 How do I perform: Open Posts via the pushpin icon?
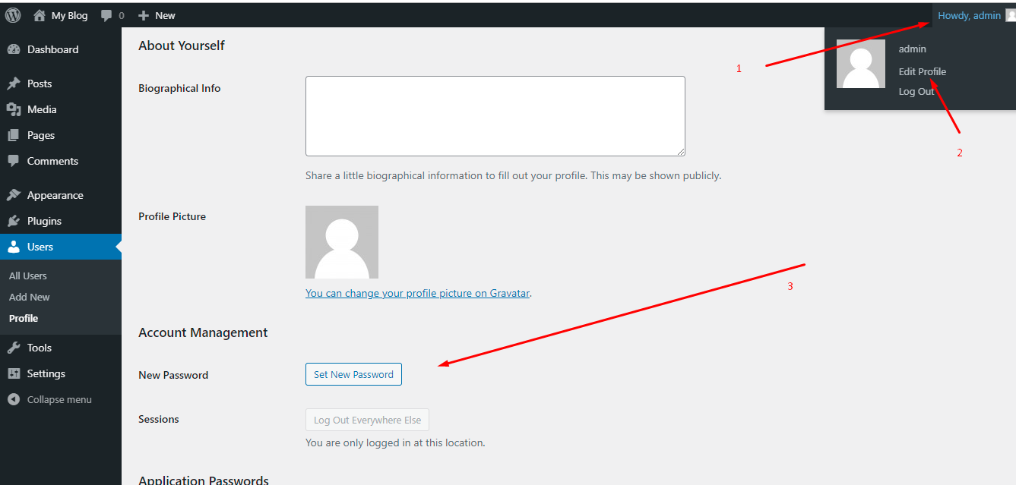click(15, 83)
